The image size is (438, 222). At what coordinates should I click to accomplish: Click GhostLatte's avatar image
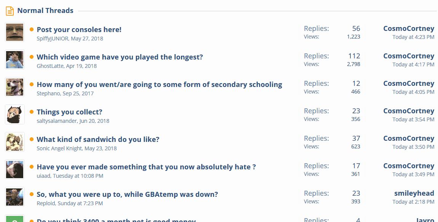pos(15,60)
